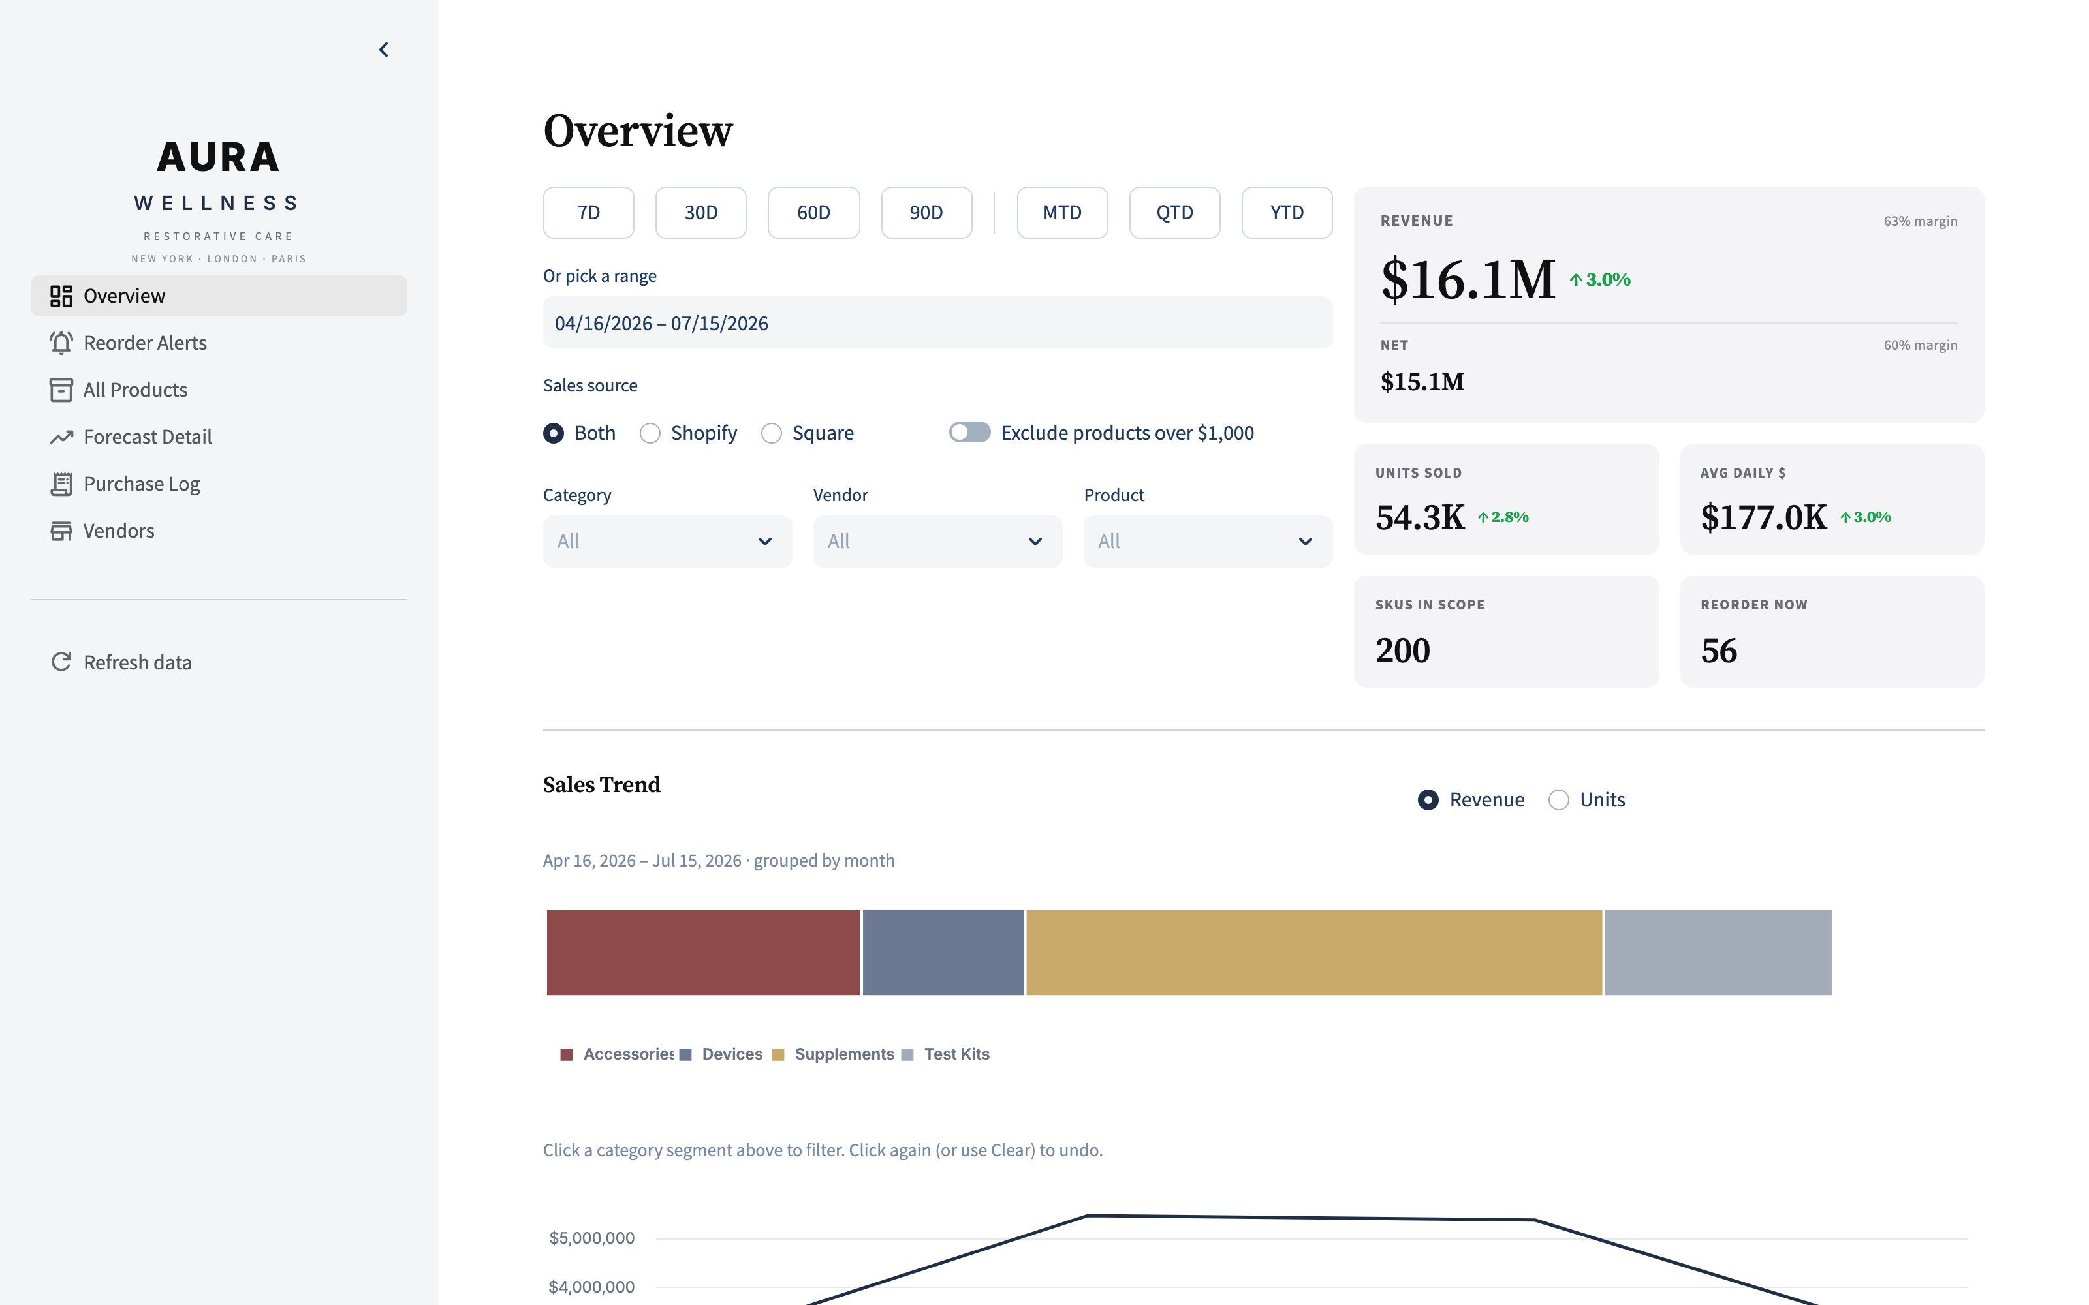Click the Reorder Alerts bell icon

pos(61,343)
